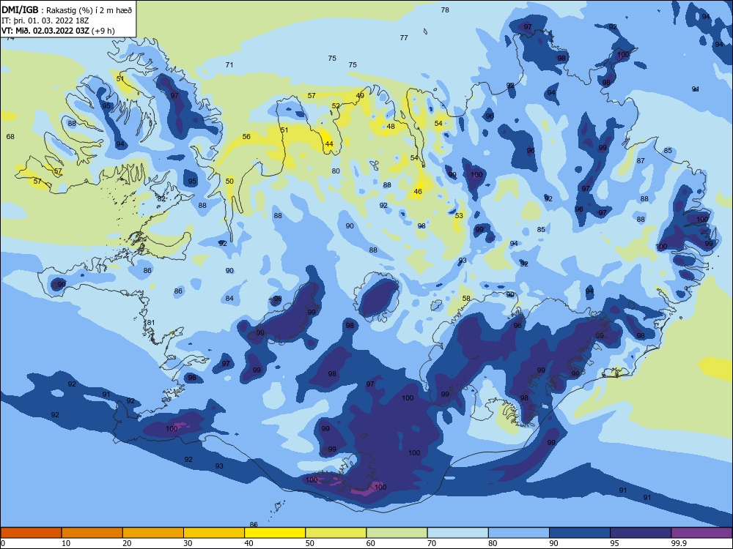Viewport: 733px width, 549px height.
Task: Click the humidity value '53' in central north
Action: click(x=459, y=216)
